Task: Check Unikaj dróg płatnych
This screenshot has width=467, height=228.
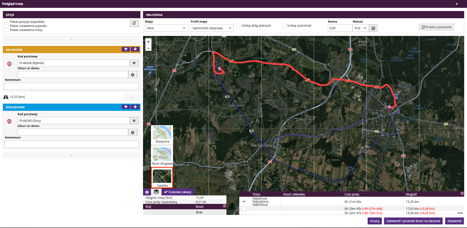Action: [239, 25]
